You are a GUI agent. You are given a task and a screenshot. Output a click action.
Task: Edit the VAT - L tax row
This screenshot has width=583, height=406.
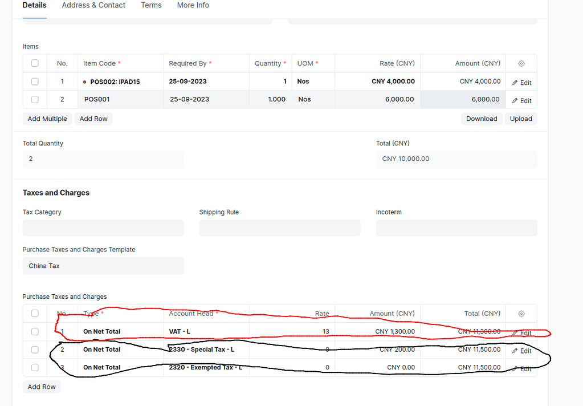click(521, 332)
